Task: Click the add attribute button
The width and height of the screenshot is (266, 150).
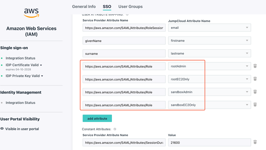Action: pyautogui.click(x=97, y=118)
